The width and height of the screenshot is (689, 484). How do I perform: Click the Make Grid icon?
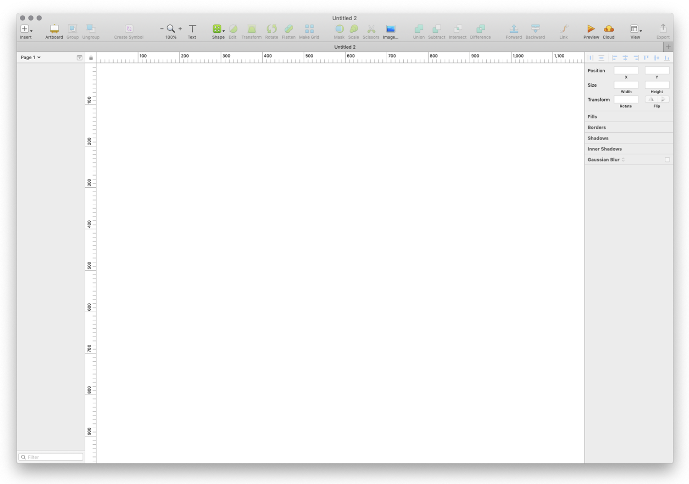(x=309, y=29)
